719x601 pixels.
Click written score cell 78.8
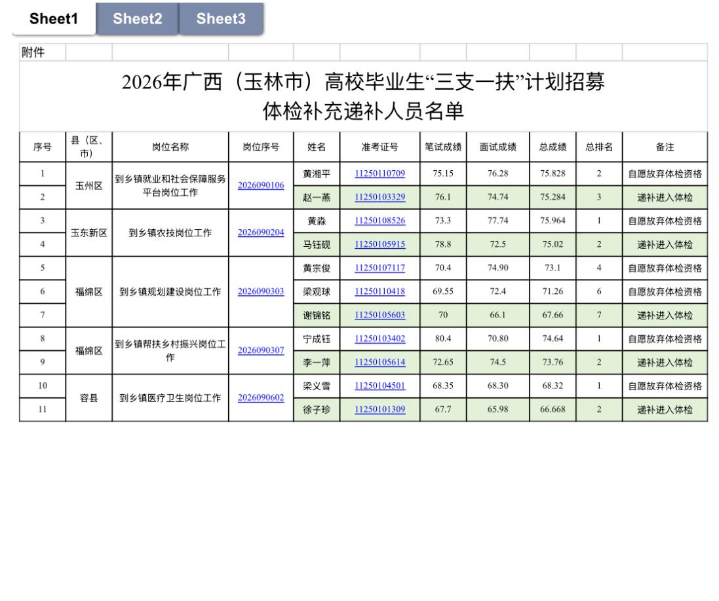click(x=443, y=245)
